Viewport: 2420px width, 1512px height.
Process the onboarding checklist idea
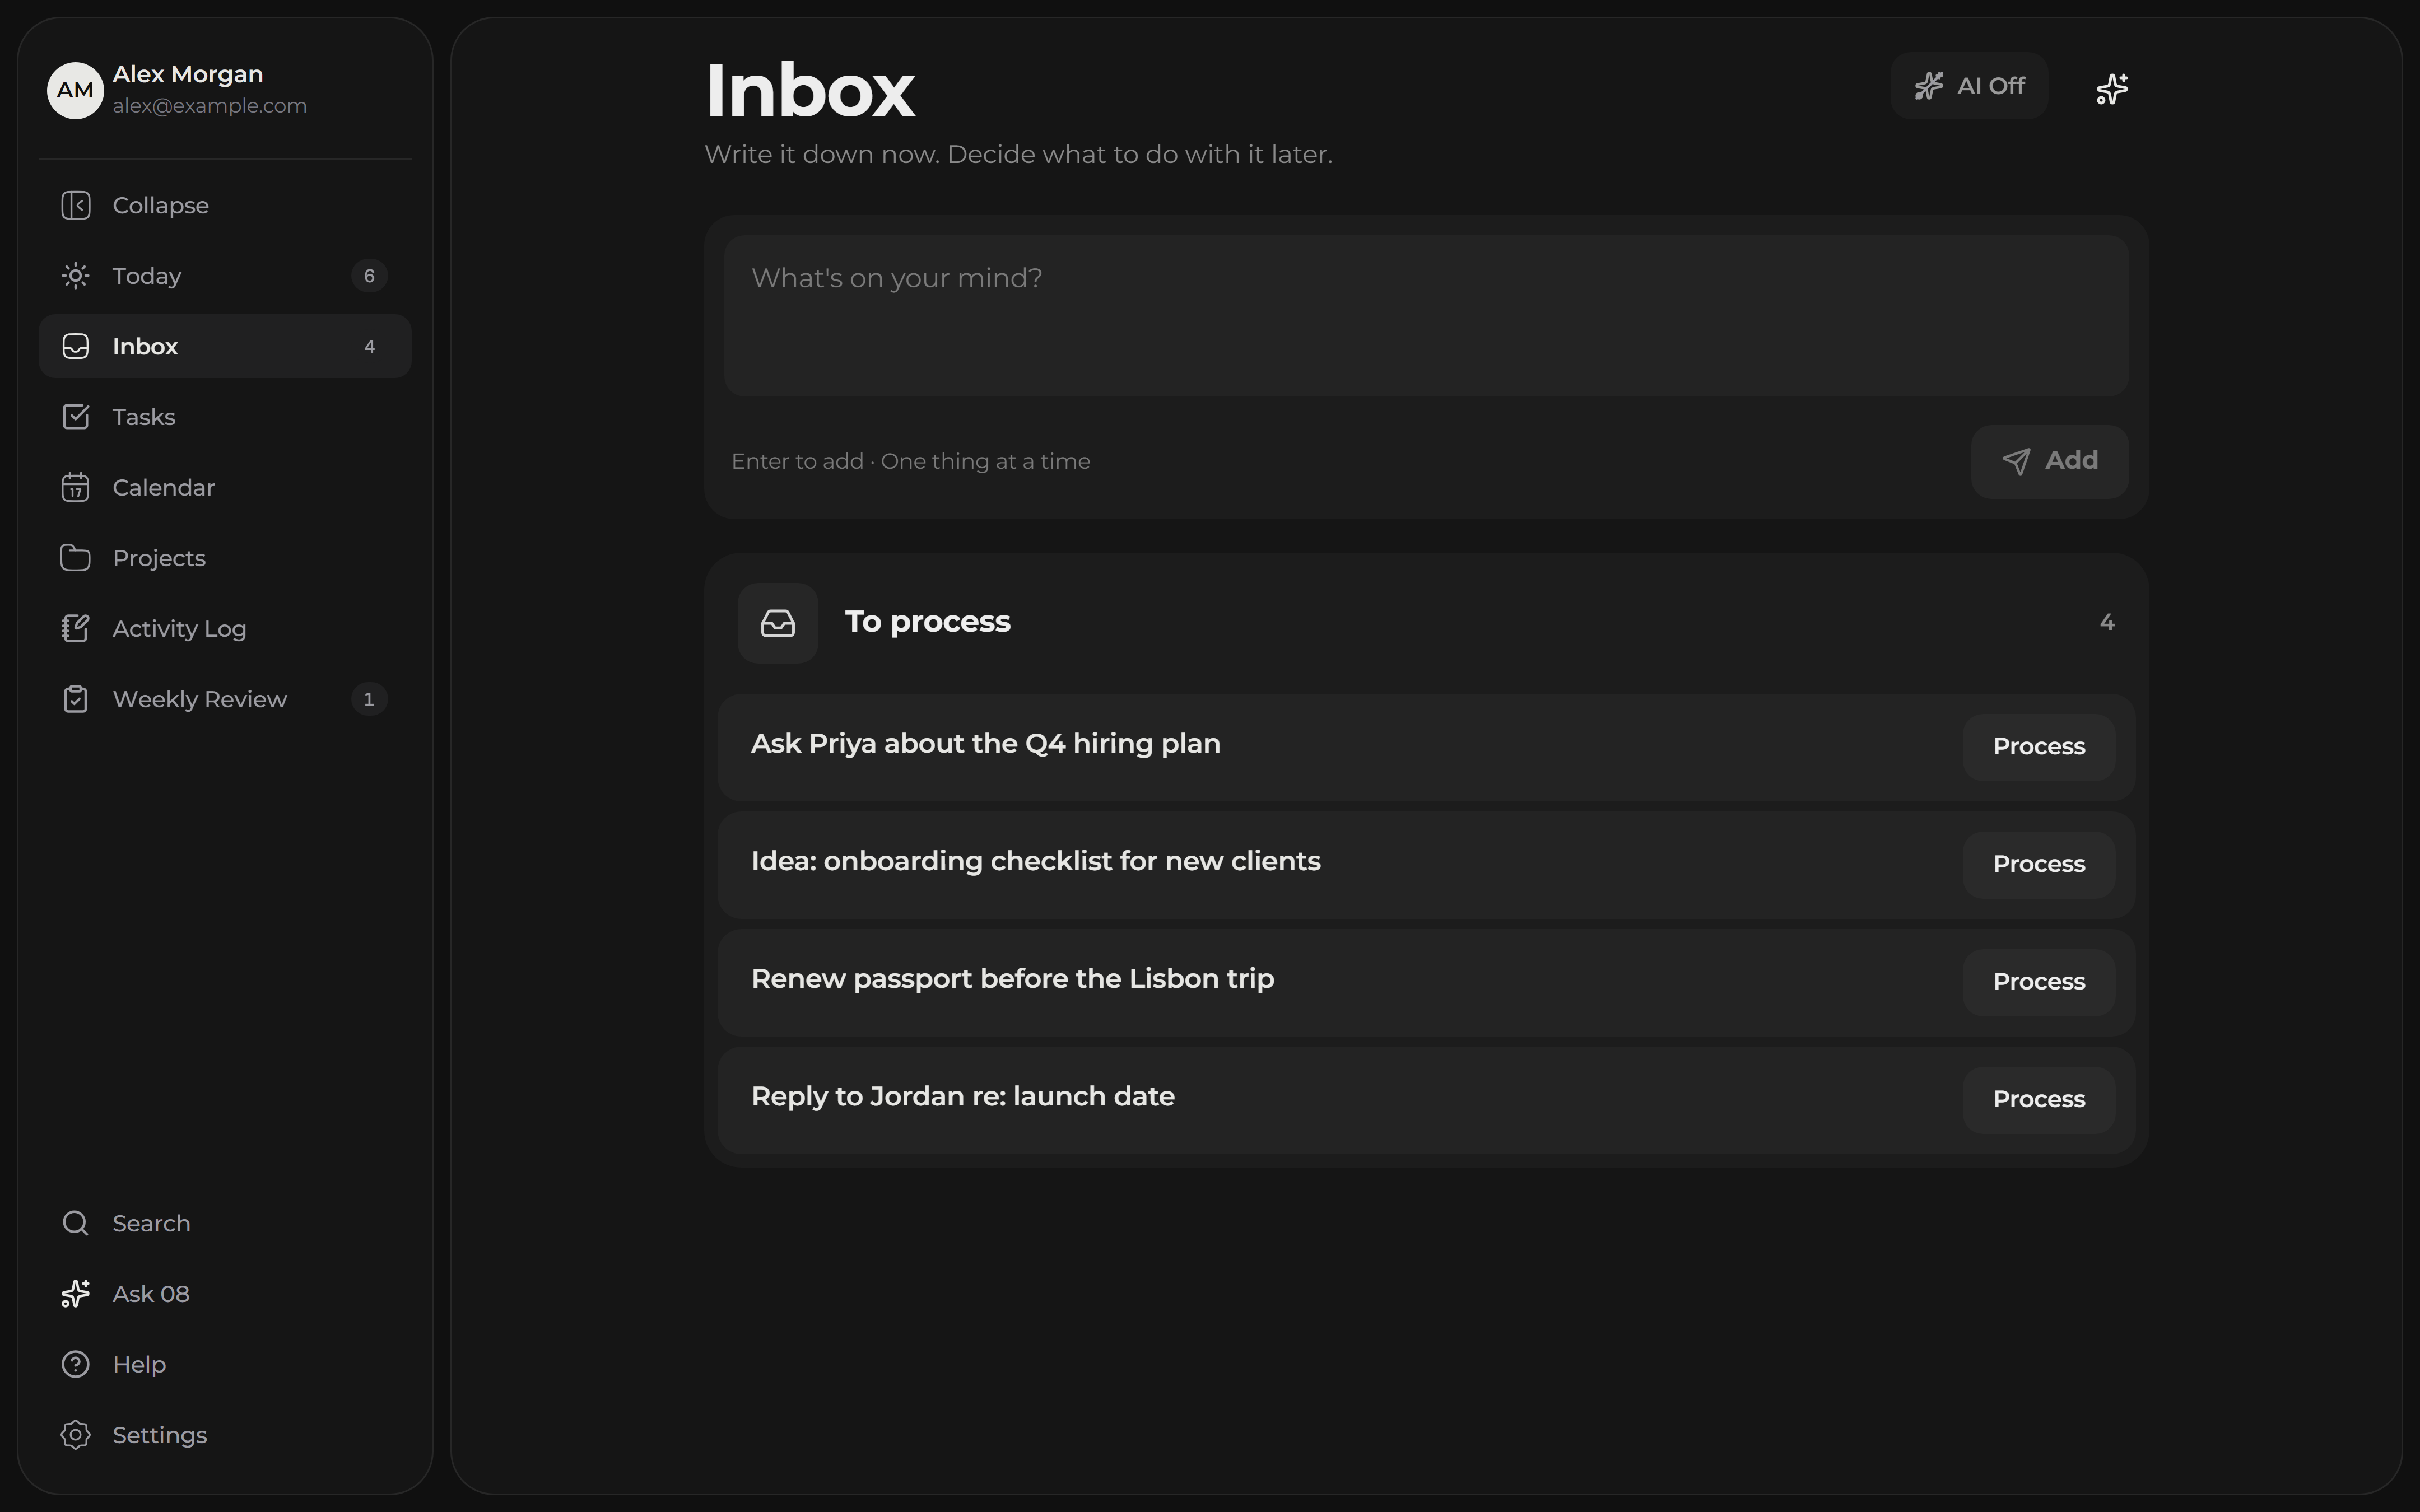coord(2039,865)
